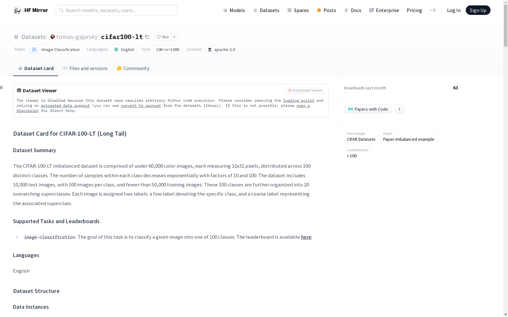Like the cifar100-lt dataset
The image size is (508, 317).
(x=163, y=37)
